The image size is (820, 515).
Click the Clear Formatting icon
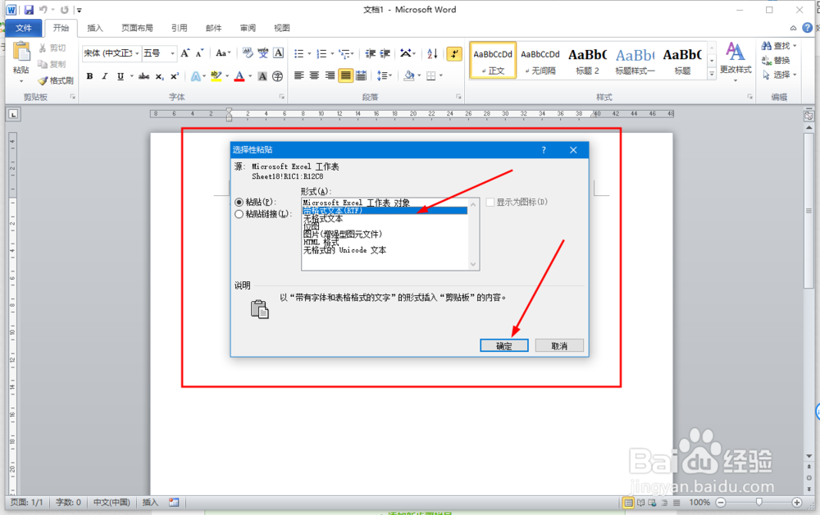[x=248, y=53]
